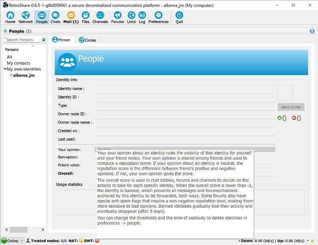The height and width of the screenshot is (245, 318).
Task: Click the red negative votes icon
Action: coord(294,118)
